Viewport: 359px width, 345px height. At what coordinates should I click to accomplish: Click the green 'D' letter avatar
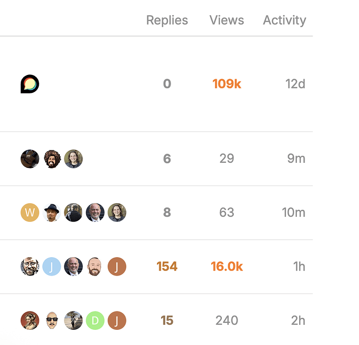95,321
